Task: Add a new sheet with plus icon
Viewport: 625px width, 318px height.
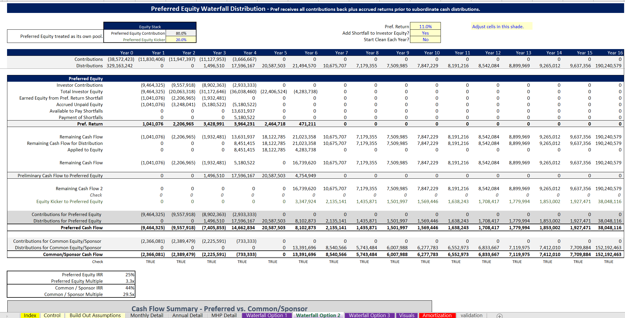Action: [x=499, y=316]
